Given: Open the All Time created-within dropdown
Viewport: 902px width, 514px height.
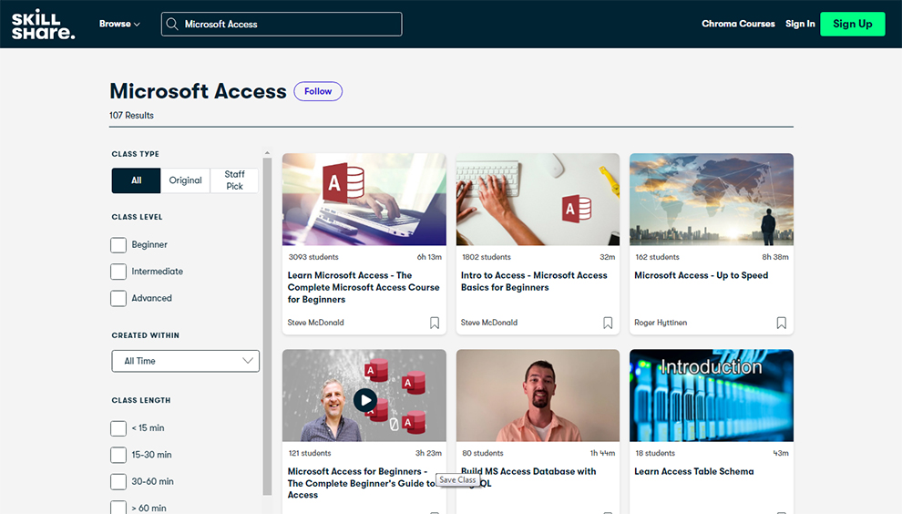Looking at the screenshot, I should pos(185,361).
